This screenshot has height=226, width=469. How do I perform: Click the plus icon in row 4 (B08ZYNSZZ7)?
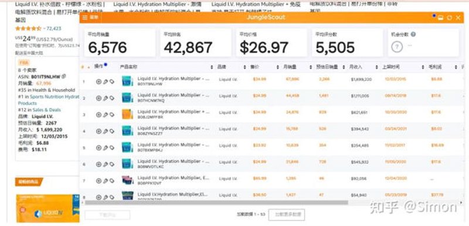pyautogui.click(x=98, y=131)
